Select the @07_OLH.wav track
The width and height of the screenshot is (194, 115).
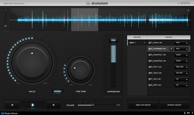(169, 79)
